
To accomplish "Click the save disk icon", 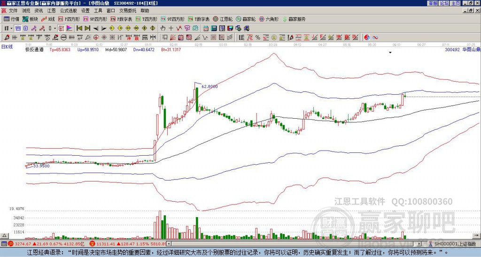I will 230,29.
